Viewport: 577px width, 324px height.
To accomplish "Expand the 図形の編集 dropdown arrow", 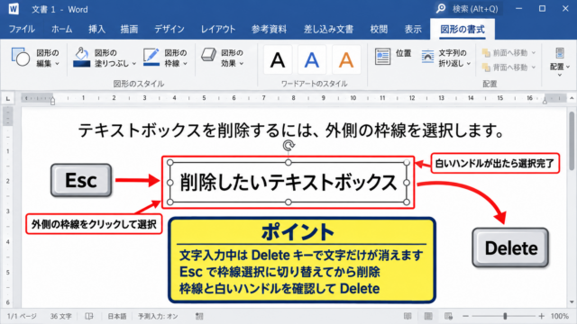I will tap(58, 64).
